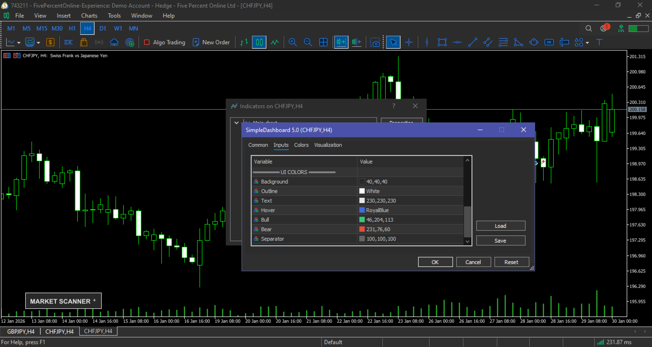Take a chart screenshot with camera icon

pyautogui.click(x=376, y=42)
